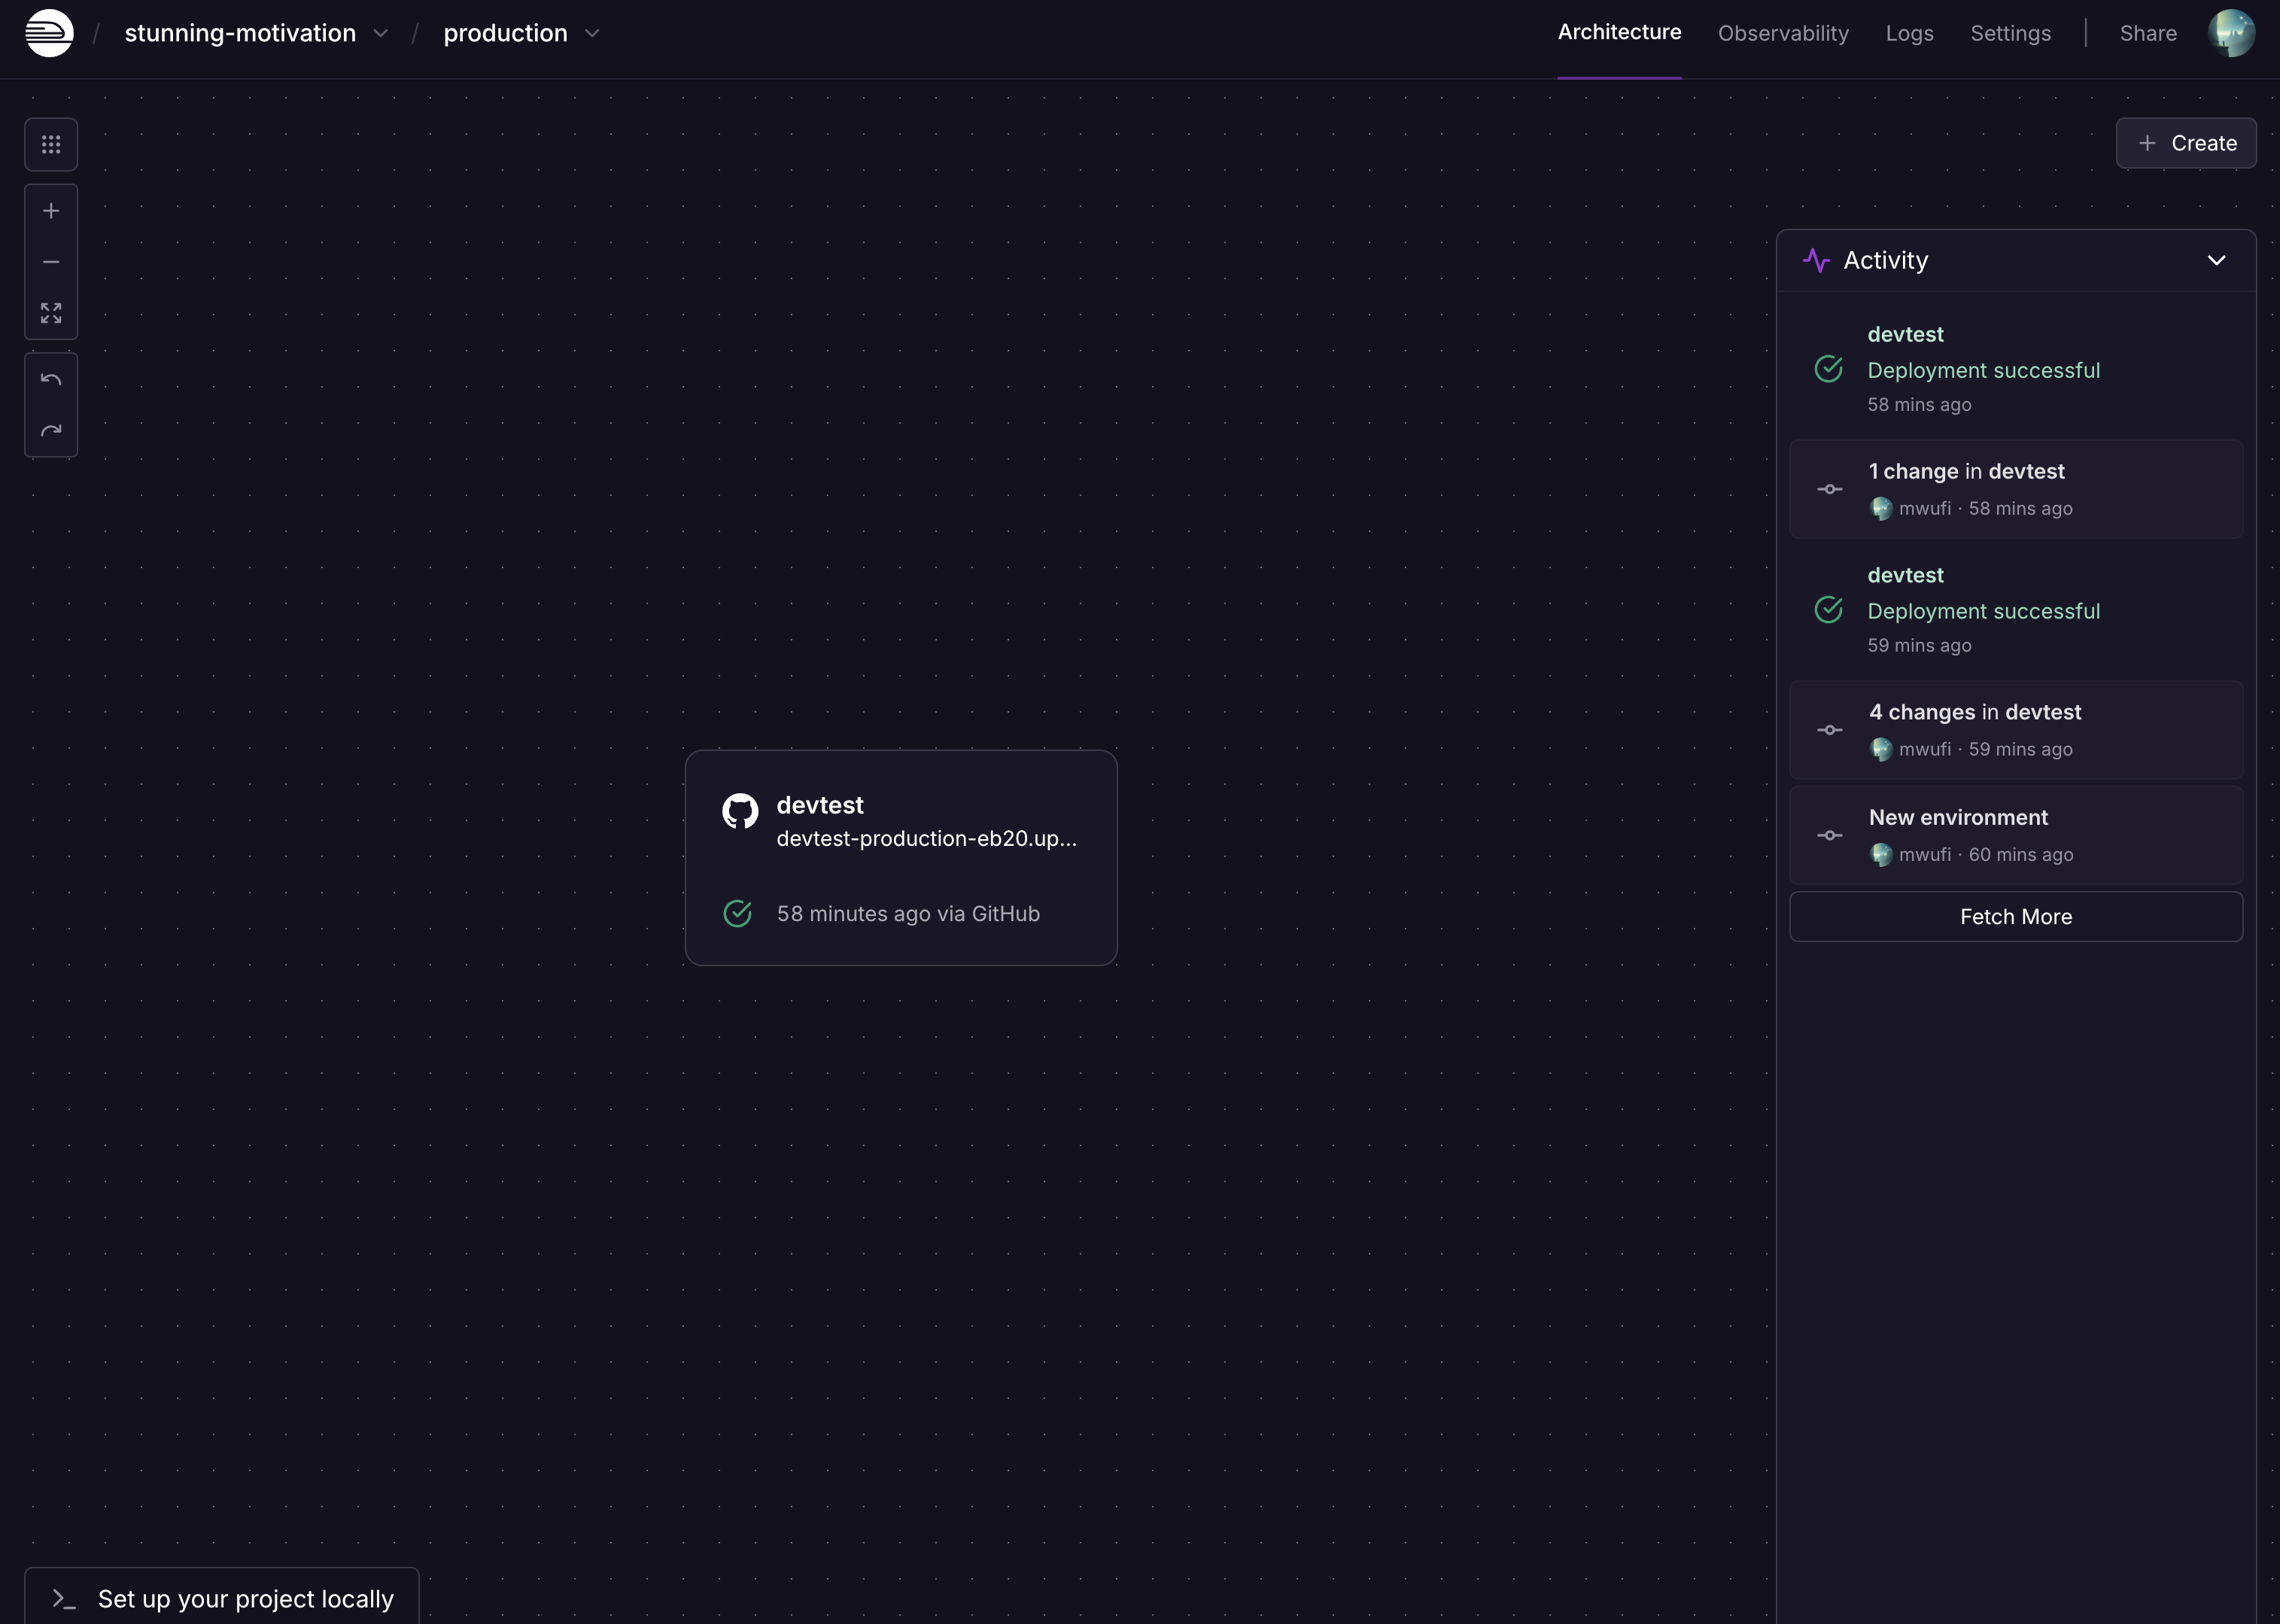
Task: Click Fetch More in Activity
Action: [x=2015, y=916]
